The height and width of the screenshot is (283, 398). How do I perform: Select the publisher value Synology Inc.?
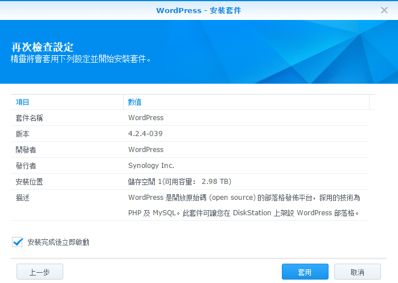click(x=151, y=166)
